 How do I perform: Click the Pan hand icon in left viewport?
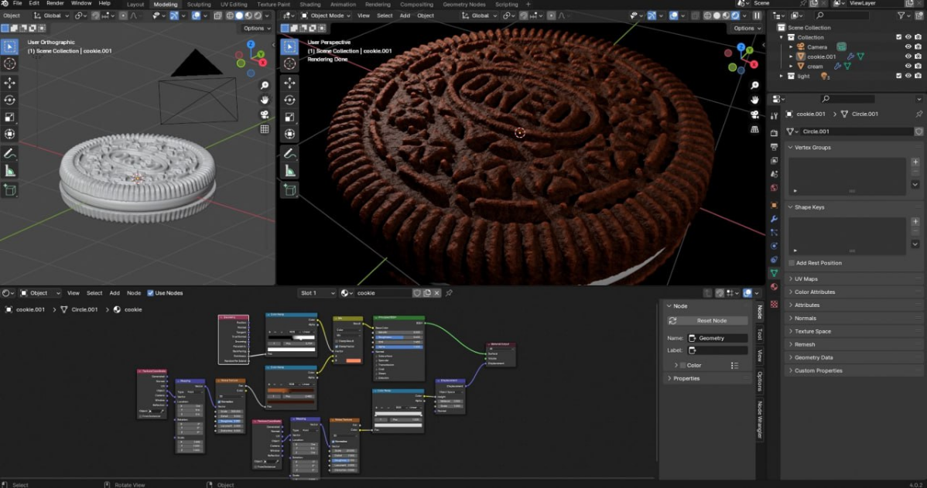[265, 100]
